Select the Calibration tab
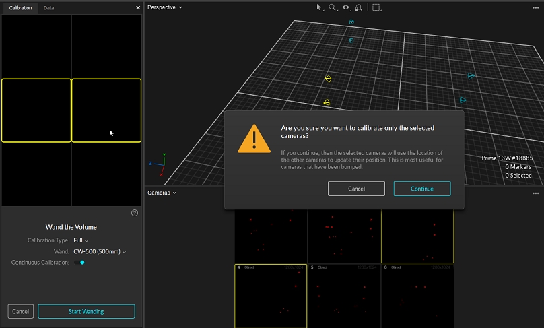This screenshot has height=328, width=544. (20, 8)
